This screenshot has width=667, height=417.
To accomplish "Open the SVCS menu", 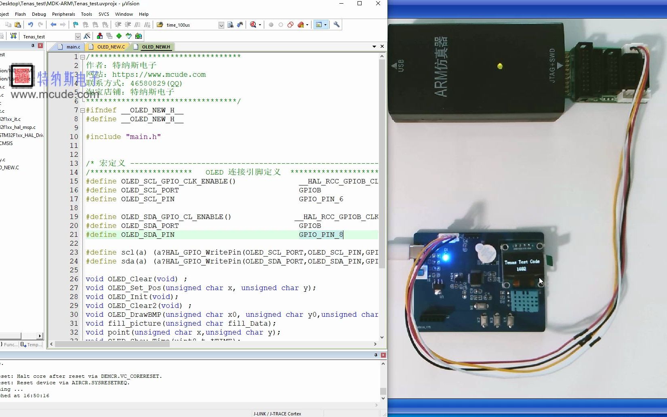I will pos(104,14).
